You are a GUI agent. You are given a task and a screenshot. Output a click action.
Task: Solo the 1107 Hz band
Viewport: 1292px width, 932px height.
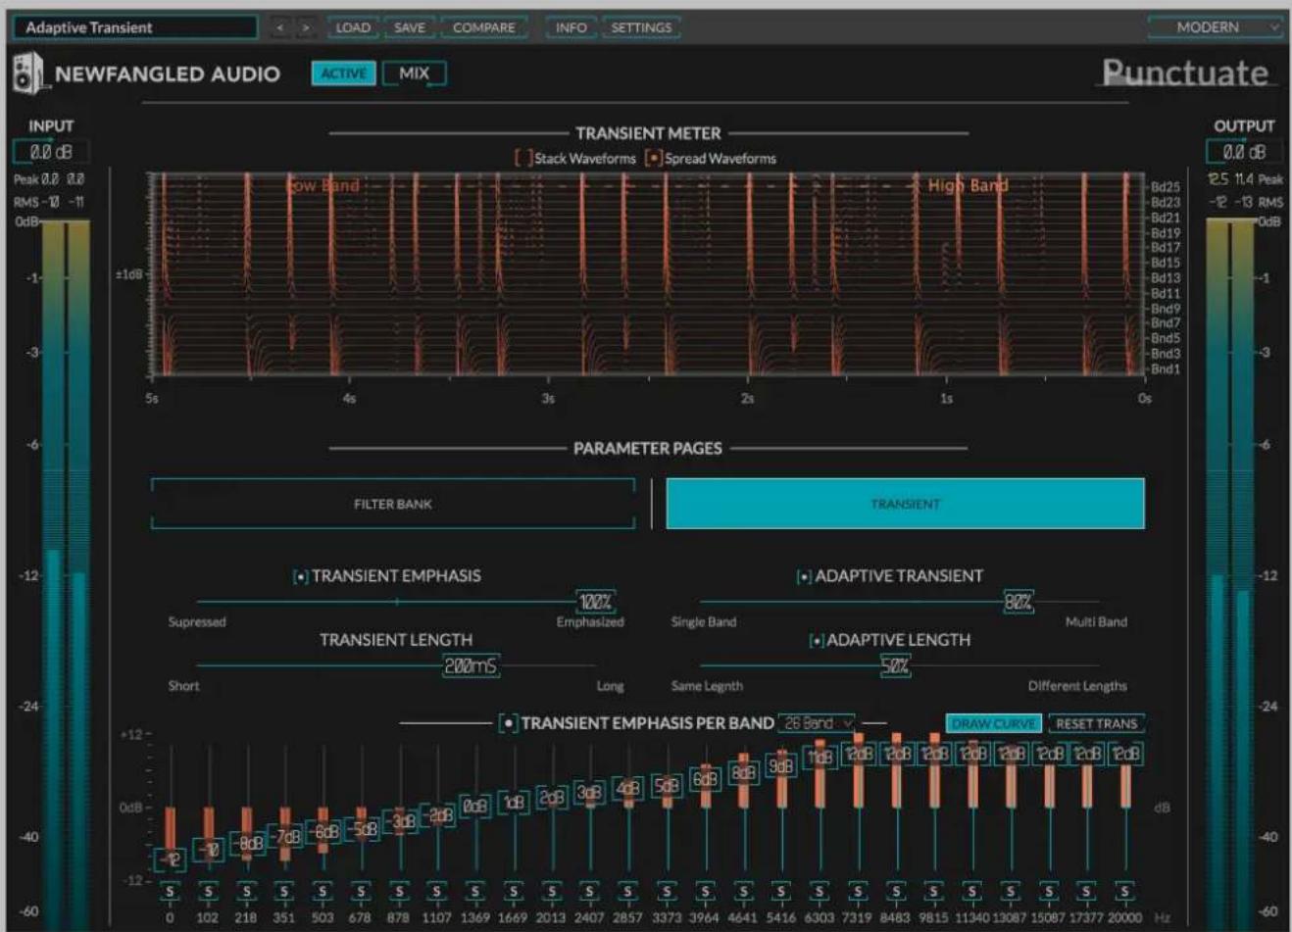coord(437,892)
